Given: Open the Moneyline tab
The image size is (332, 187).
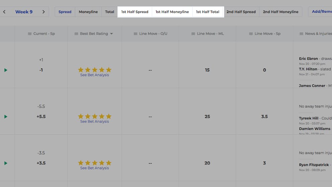Looking at the screenshot, I should click(x=88, y=12).
